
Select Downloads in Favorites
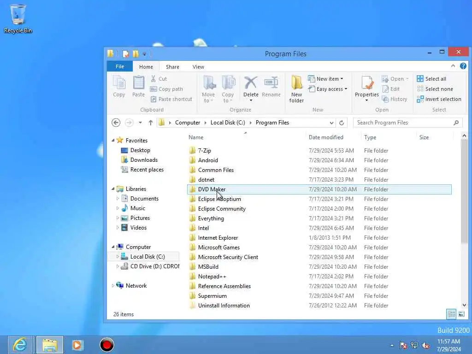(x=144, y=160)
